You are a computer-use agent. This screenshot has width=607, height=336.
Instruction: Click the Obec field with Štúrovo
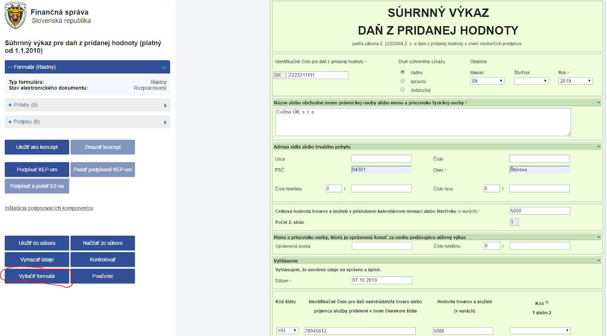coord(539,170)
